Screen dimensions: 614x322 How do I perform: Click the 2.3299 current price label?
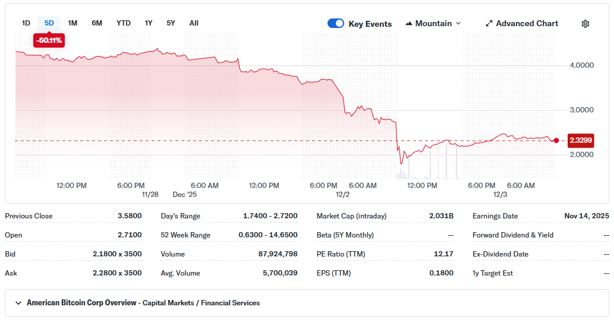(581, 140)
